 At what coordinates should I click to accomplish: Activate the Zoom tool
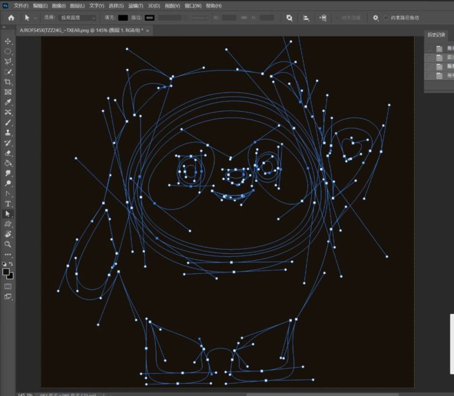(x=8, y=244)
